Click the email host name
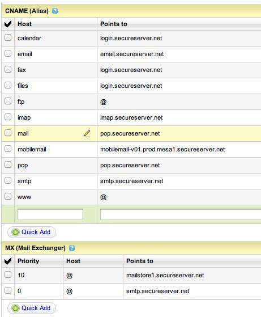Screen dimensions: 261x317 pyautogui.click(x=25, y=54)
